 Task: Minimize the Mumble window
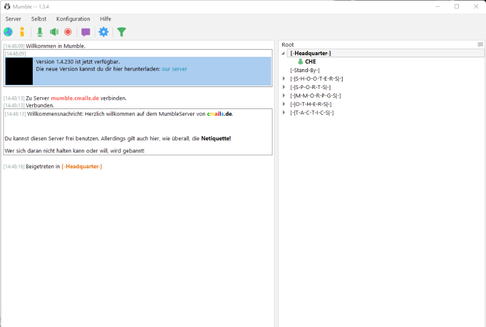(438, 7)
